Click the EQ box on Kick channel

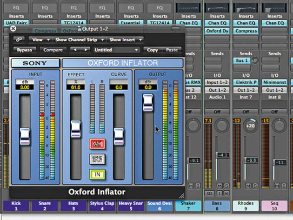[16, 8]
